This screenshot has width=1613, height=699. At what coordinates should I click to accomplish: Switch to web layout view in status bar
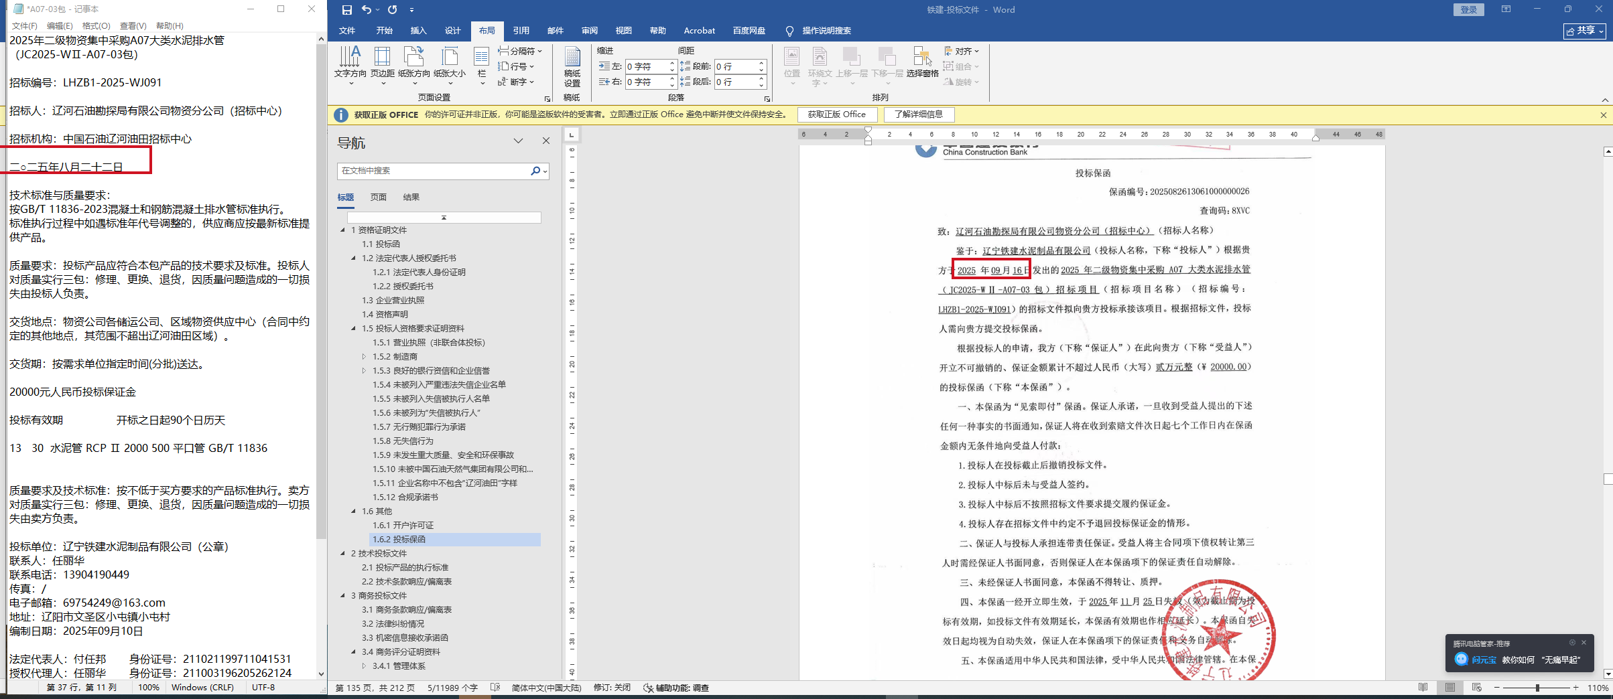1476,688
